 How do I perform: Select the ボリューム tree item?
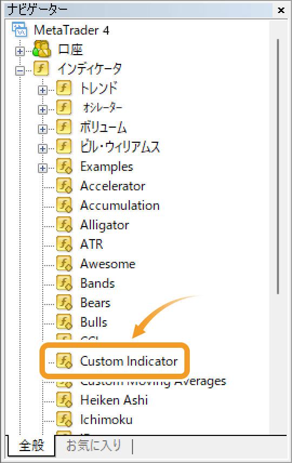point(103,127)
